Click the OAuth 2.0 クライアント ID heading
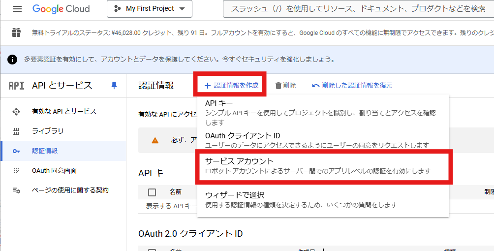This screenshot has height=251, width=494. point(190,234)
